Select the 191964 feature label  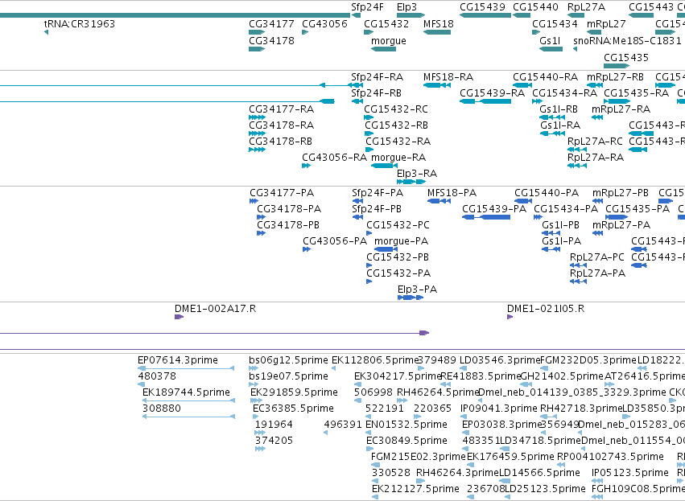point(274,425)
